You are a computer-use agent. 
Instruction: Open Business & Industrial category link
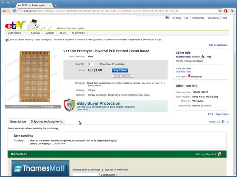[64, 40]
